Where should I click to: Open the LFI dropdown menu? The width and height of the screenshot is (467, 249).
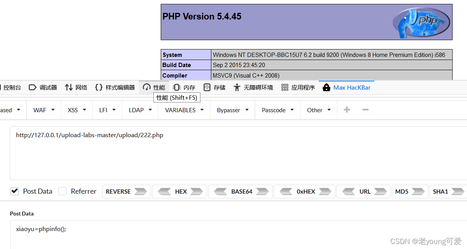[x=107, y=110]
